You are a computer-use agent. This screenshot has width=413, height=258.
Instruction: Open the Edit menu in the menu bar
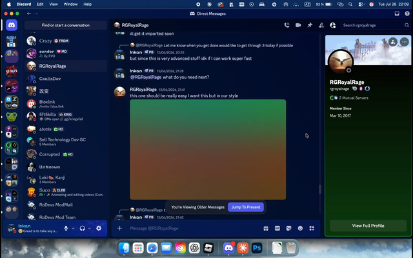pyautogui.click(x=40, y=5)
